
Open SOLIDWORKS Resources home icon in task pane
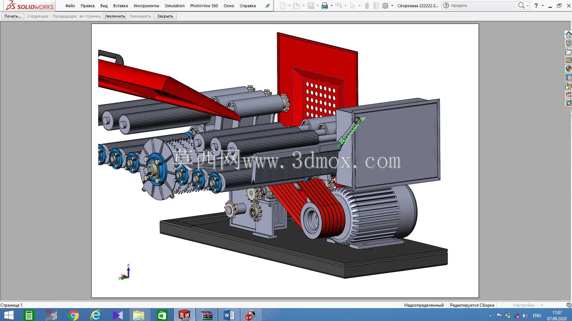568,35
